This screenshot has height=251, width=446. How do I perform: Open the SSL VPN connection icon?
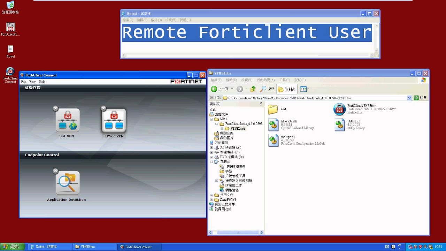pos(68,121)
